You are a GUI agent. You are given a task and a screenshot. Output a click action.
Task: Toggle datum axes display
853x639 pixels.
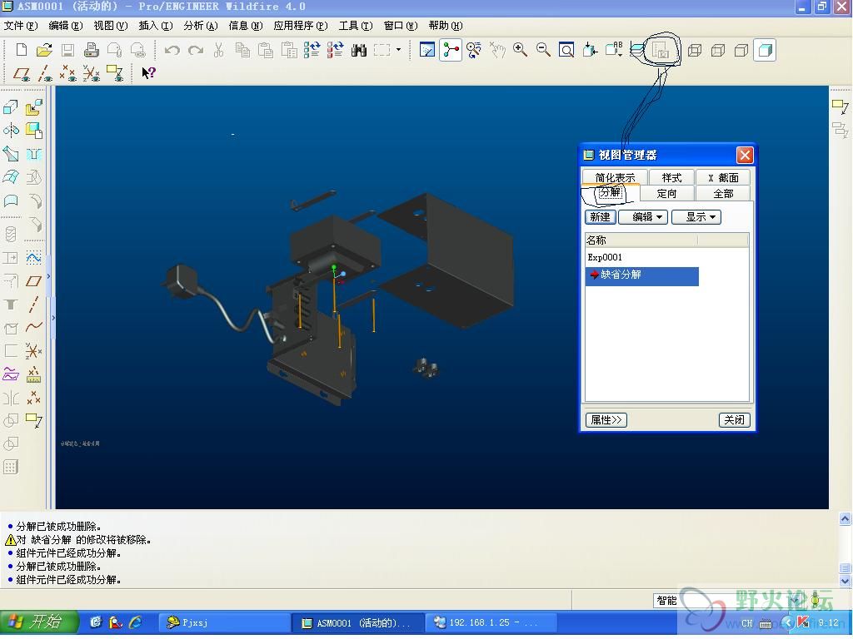point(45,73)
